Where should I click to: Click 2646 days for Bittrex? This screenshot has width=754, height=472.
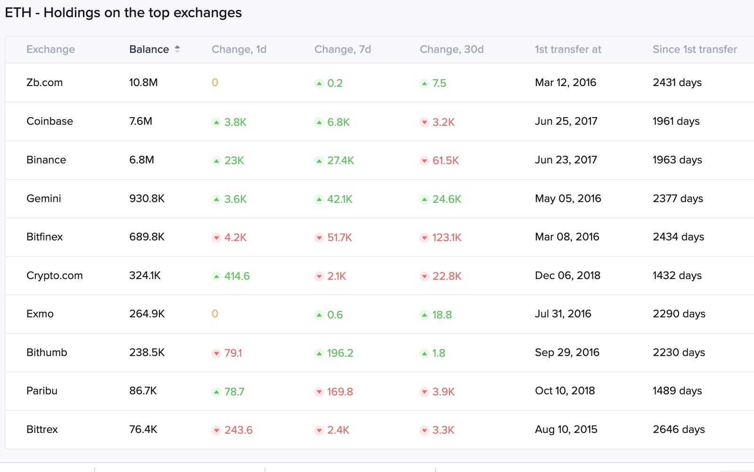click(x=679, y=429)
